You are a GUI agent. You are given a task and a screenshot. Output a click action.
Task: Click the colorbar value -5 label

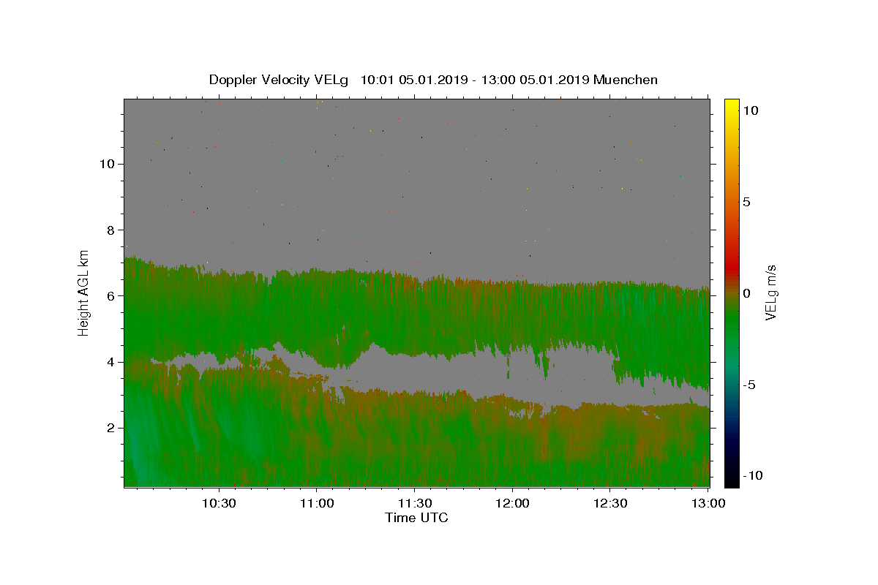click(751, 385)
